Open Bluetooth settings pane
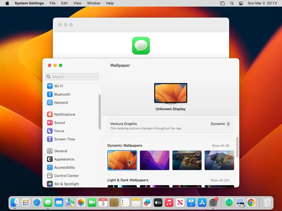Viewport: 282px width, 211px height. click(59, 95)
